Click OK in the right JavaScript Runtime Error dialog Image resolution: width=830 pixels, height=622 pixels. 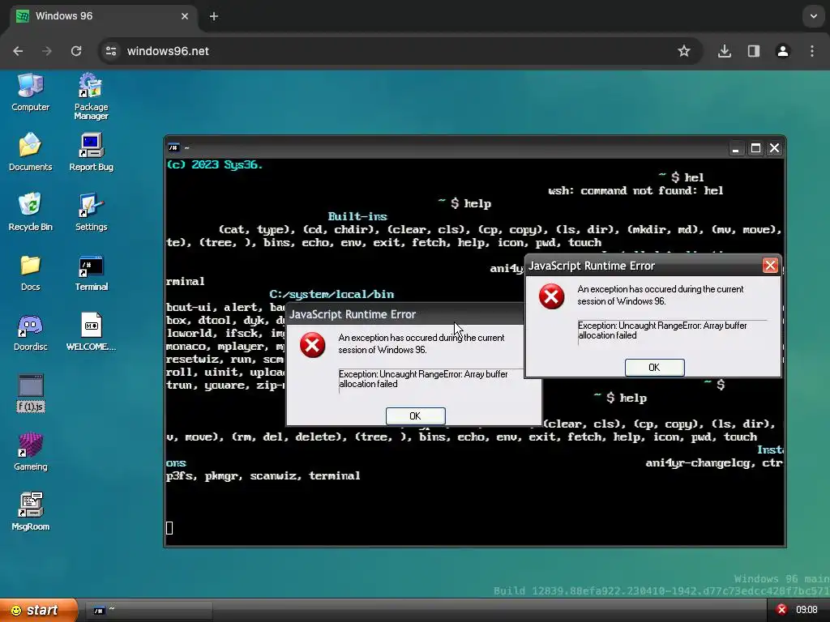[654, 367]
